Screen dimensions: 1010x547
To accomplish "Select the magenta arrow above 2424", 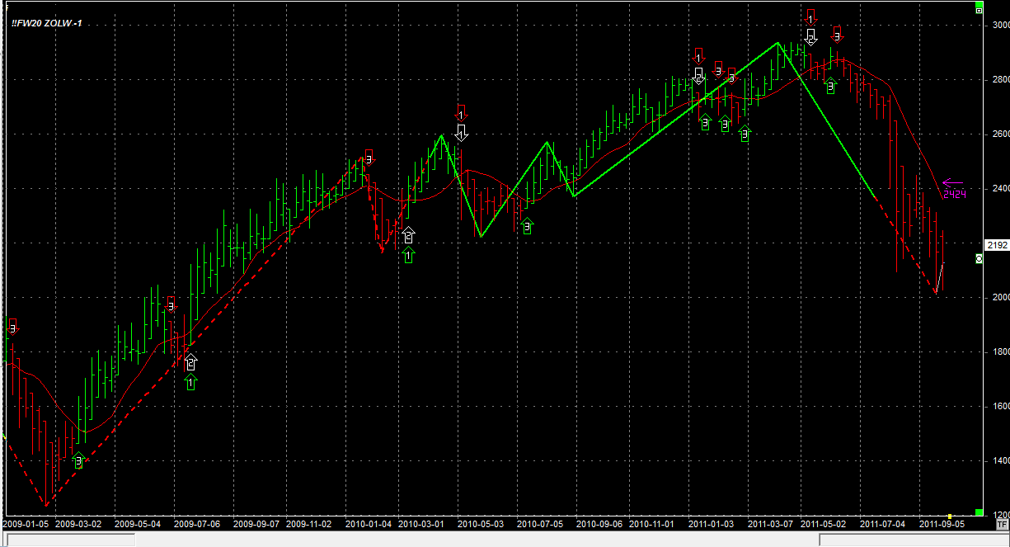I will [x=952, y=182].
